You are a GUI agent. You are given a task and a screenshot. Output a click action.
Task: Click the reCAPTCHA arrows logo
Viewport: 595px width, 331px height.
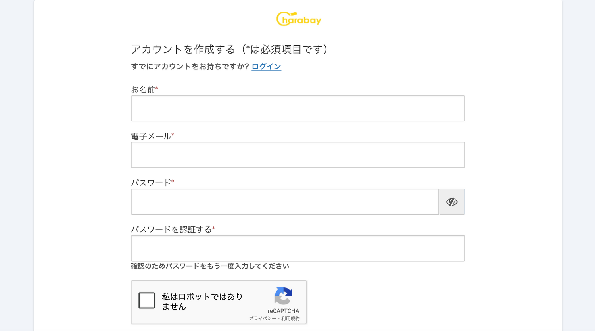click(283, 296)
